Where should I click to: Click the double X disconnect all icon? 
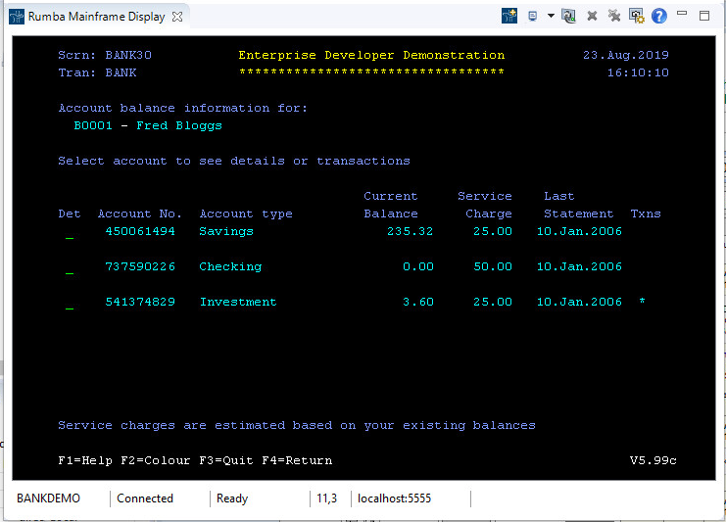614,16
